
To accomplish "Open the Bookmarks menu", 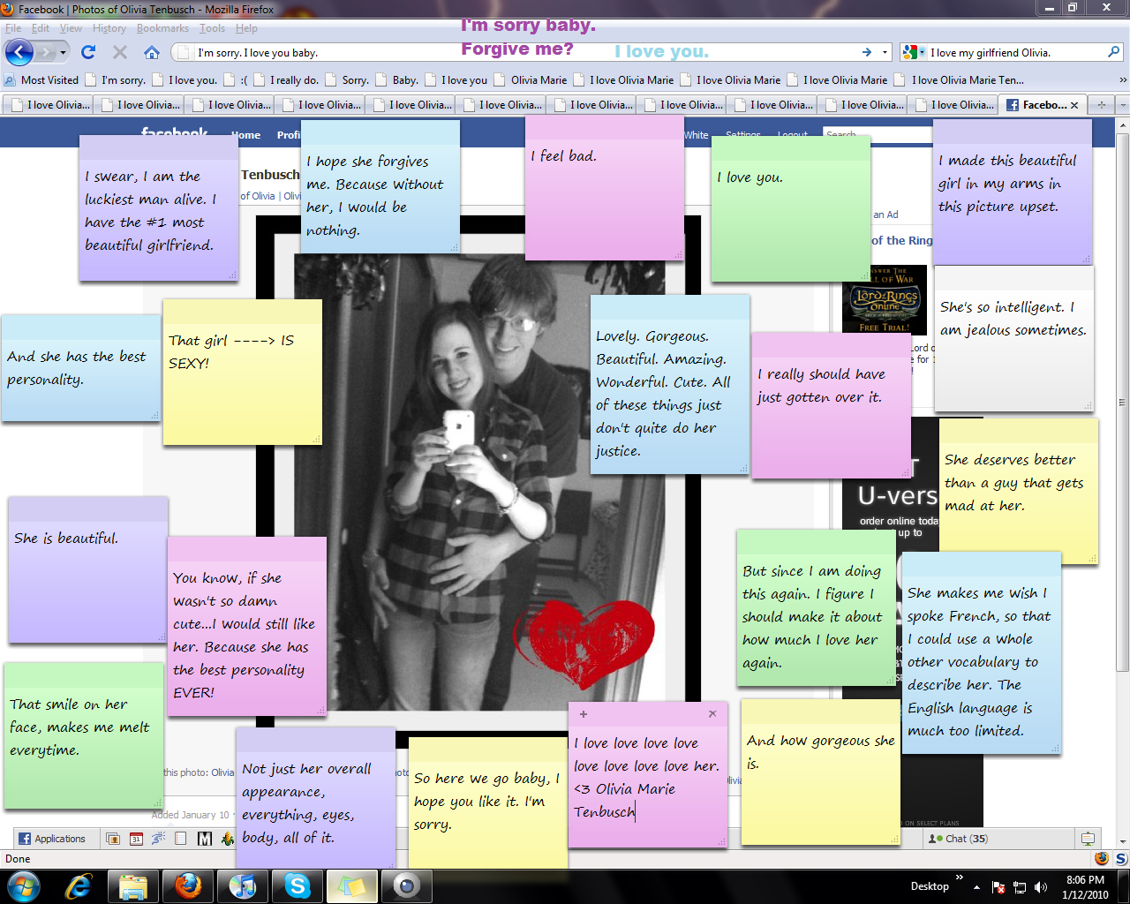I will tap(162, 28).
